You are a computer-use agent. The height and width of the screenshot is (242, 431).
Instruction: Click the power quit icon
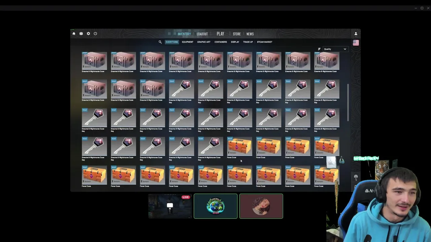click(95, 34)
